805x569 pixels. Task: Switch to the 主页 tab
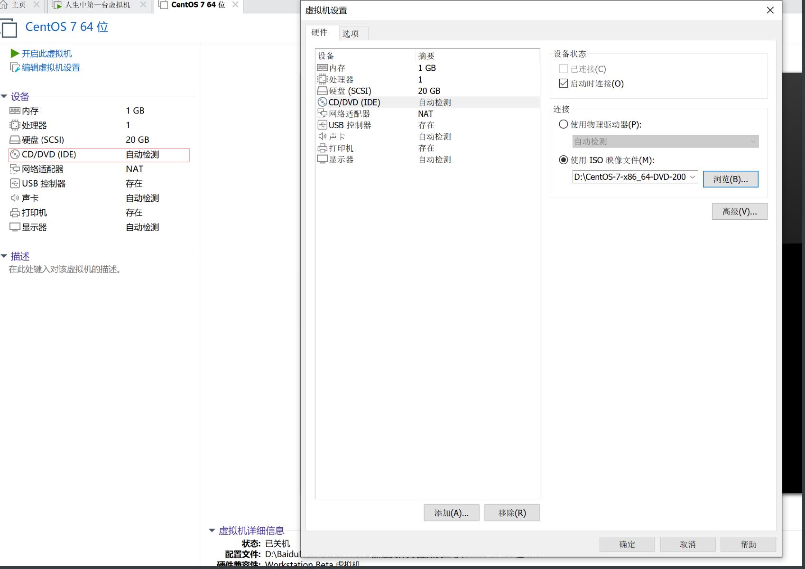click(x=19, y=5)
